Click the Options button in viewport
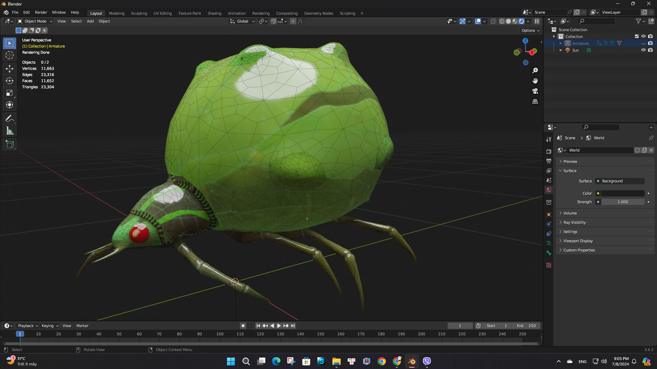This screenshot has width=657, height=369. click(x=530, y=31)
